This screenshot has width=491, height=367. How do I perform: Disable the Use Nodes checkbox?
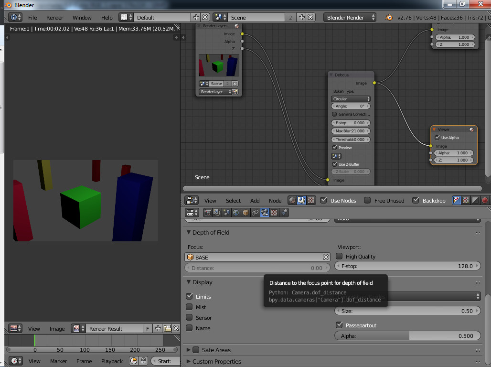pyautogui.click(x=324, y=200)
